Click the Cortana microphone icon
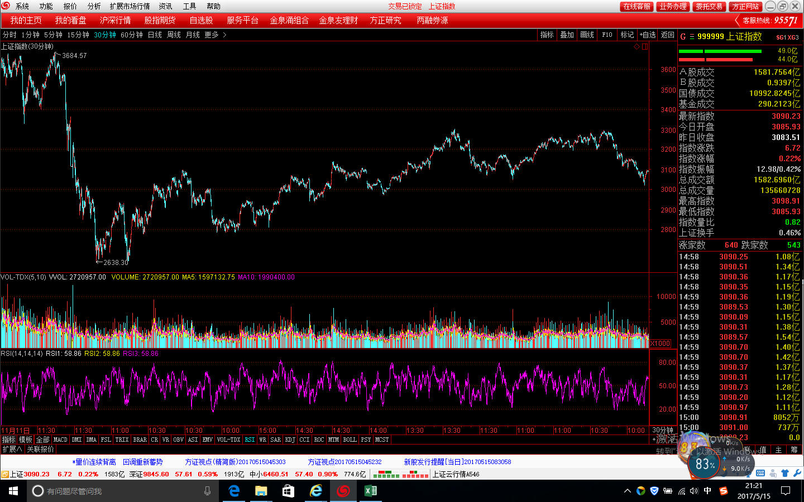This screenshot has height=502, width=804. (207, 491)
